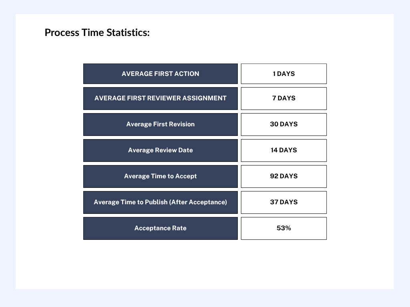Click the Process Time Statistics heading
The height and width of the screenshot is (307, 410).
pyautogui.click(x=97, y=33)
